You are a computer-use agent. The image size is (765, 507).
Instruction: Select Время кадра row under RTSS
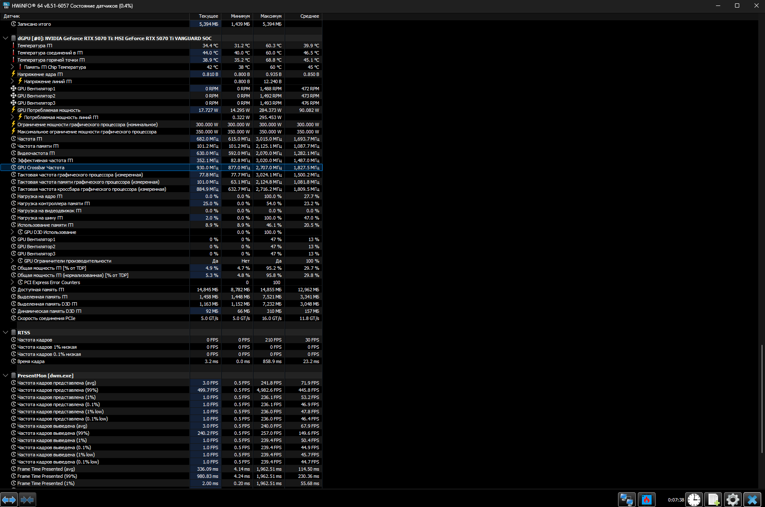coord(161,361)
